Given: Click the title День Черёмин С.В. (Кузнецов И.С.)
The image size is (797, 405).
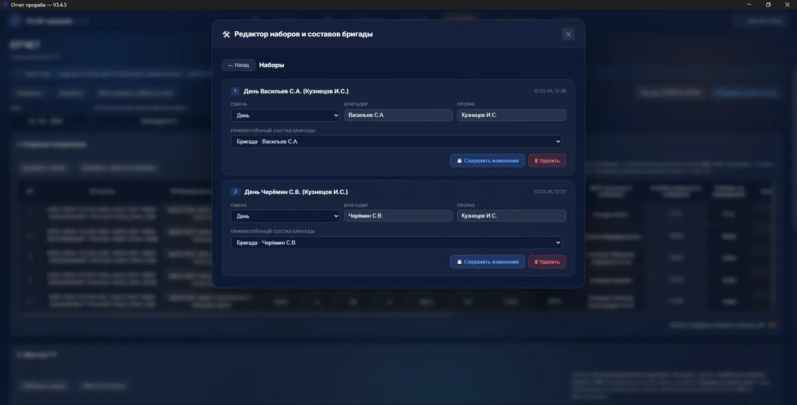Looking at the screenshot, I should tap(296, 192).
